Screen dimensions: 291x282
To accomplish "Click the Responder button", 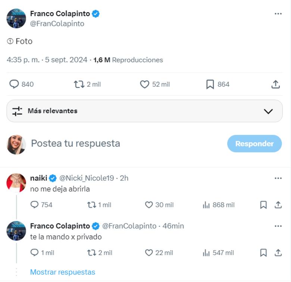I will [254, 144].
